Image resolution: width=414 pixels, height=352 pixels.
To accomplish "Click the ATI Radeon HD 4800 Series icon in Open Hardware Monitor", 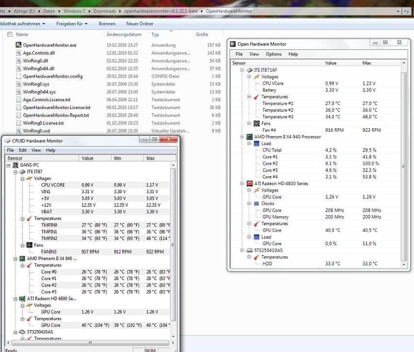I will pos(249,184).
